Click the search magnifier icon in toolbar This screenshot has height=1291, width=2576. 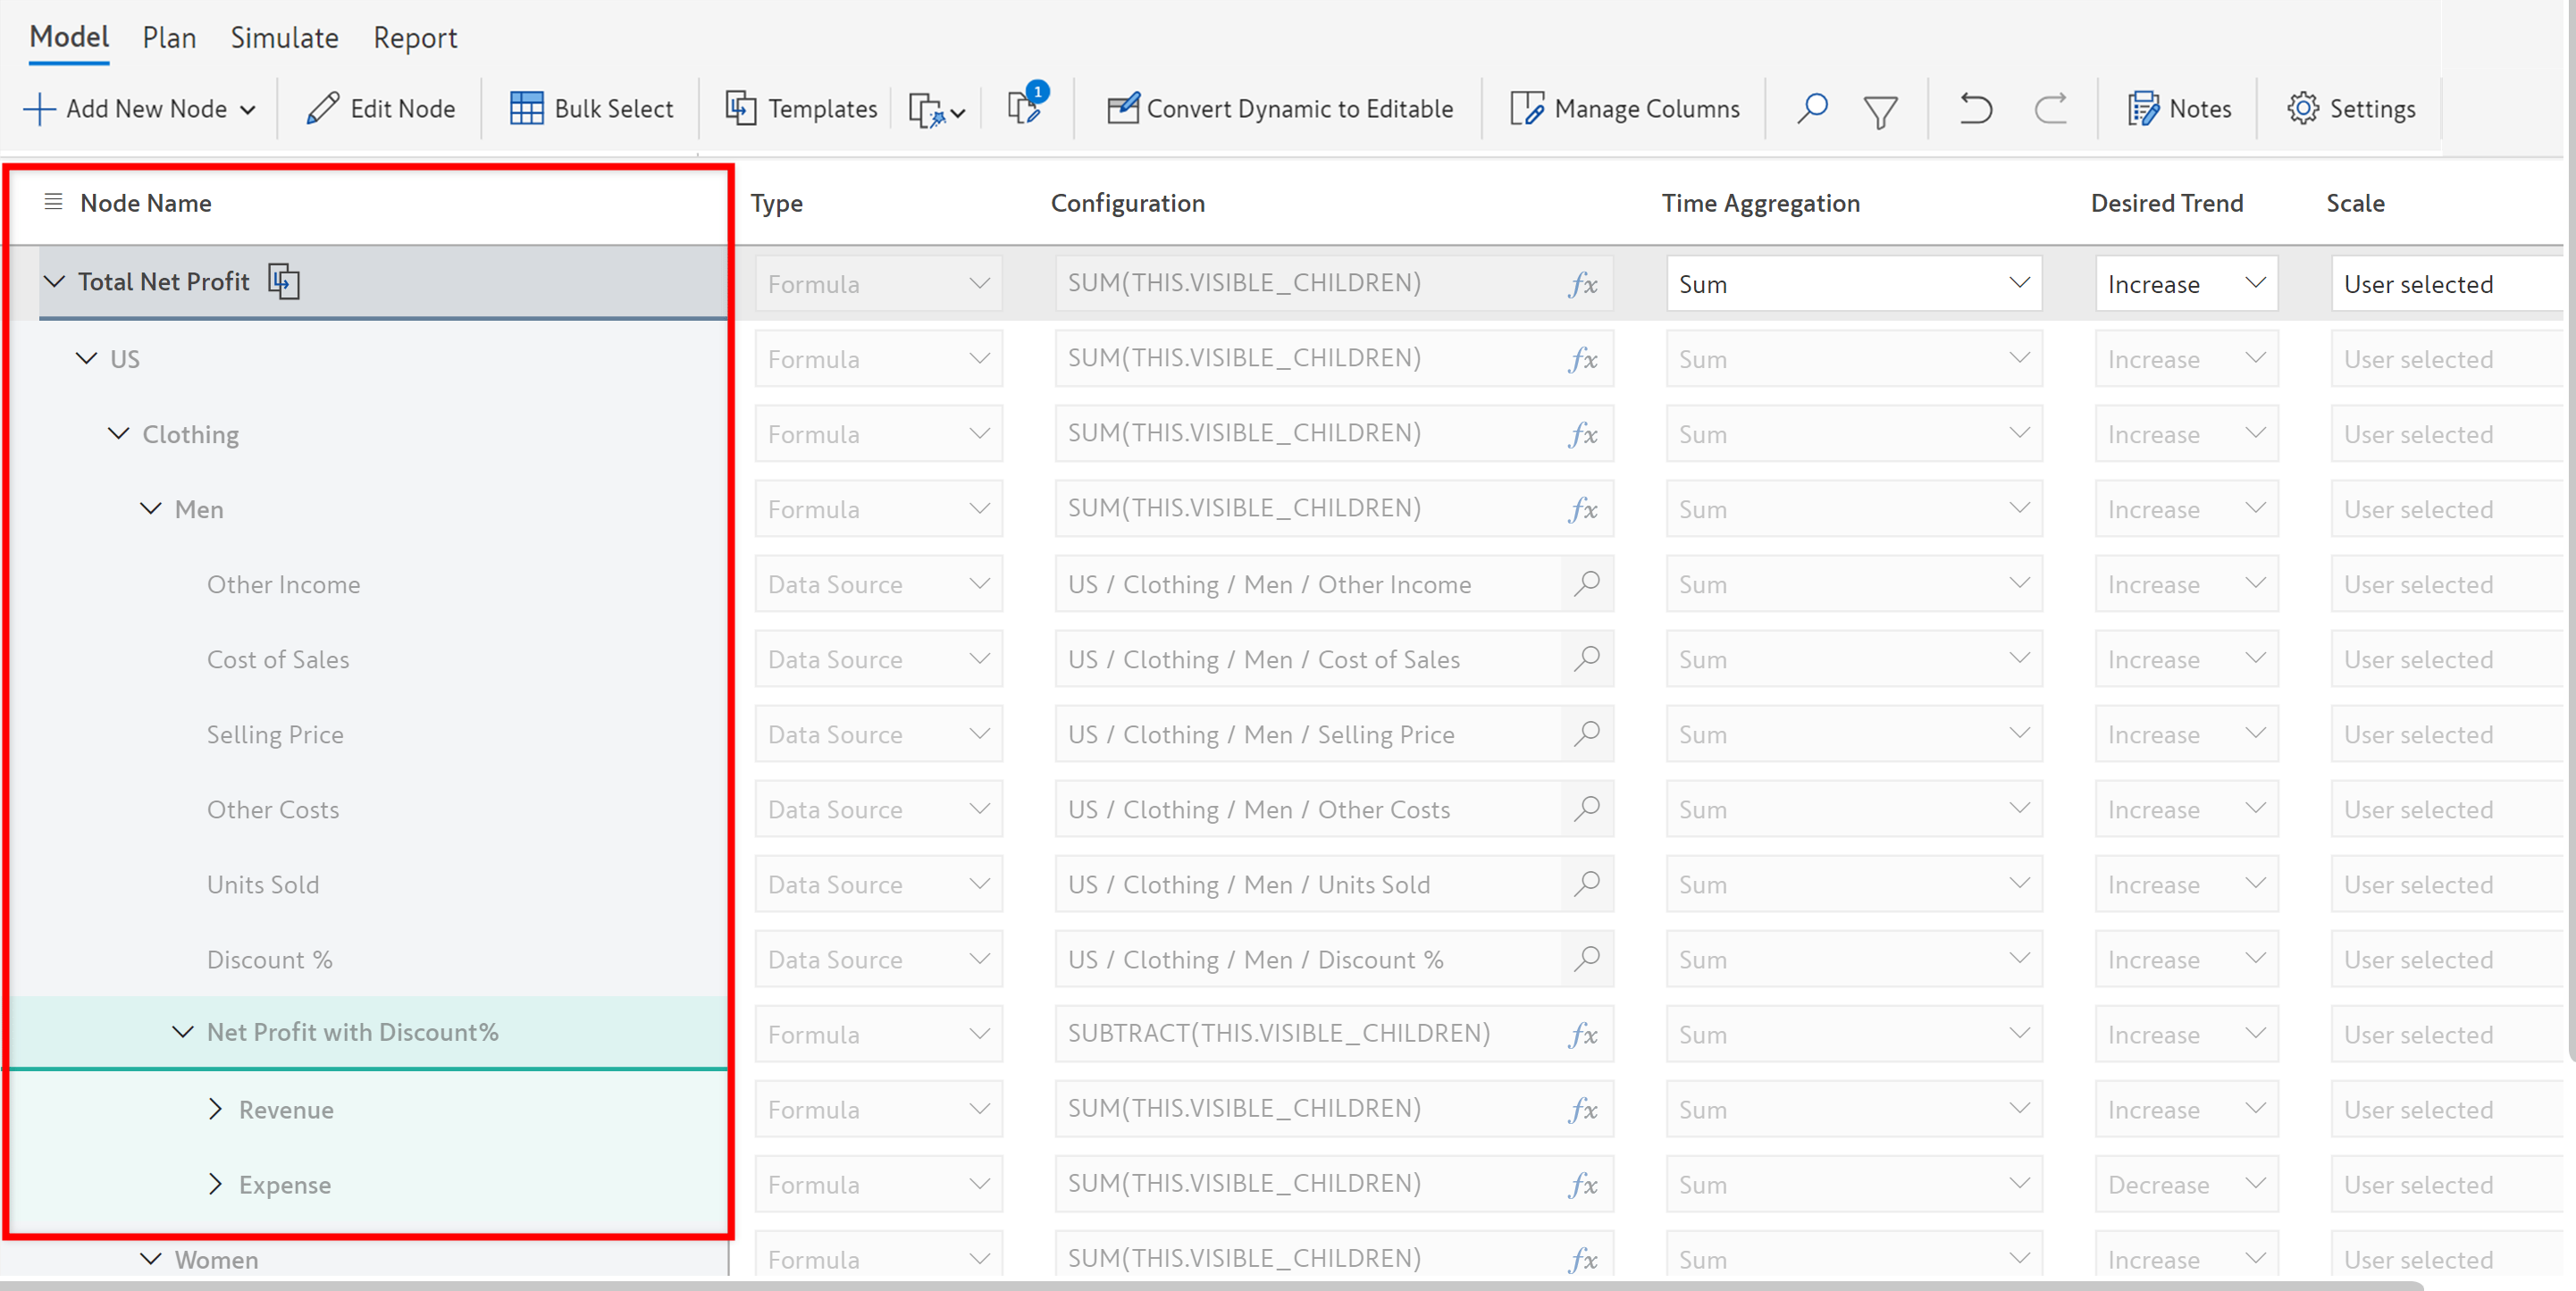pyautogui.click(x=1811, y=108)
